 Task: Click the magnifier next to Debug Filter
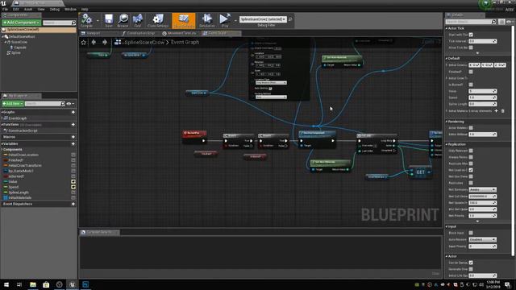pyautogui.click(x=290, y=19)
